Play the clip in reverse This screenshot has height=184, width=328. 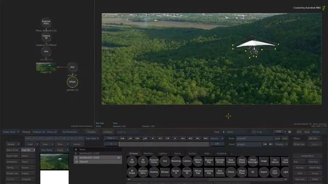coord(153,139)
